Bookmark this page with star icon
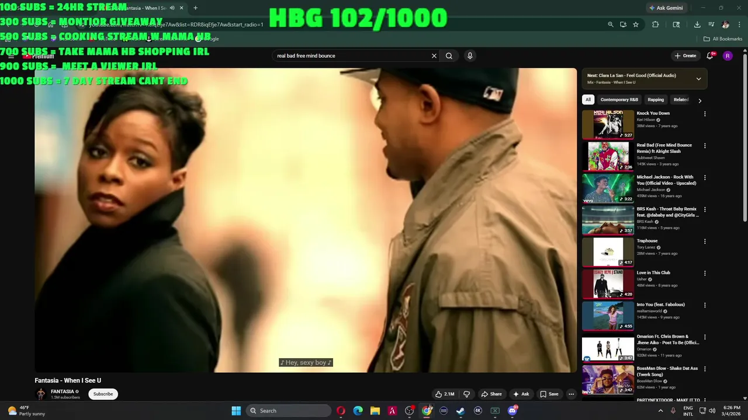 point(636,24)
